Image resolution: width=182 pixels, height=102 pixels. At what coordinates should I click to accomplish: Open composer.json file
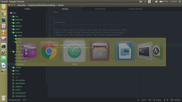[20, 93]
